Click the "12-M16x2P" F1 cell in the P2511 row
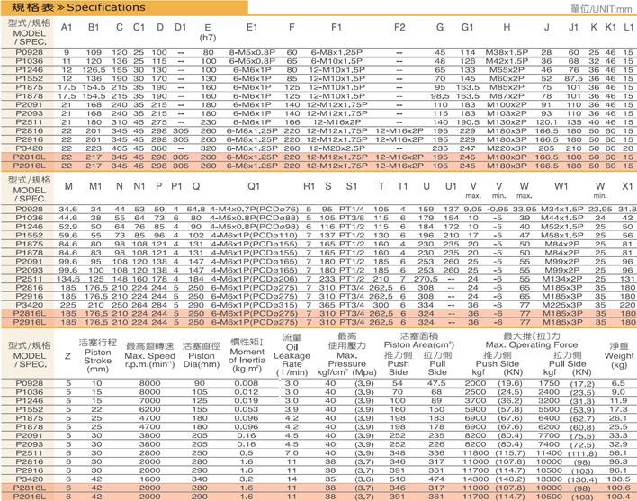This screenshot has height=501, width=637. 336,122
